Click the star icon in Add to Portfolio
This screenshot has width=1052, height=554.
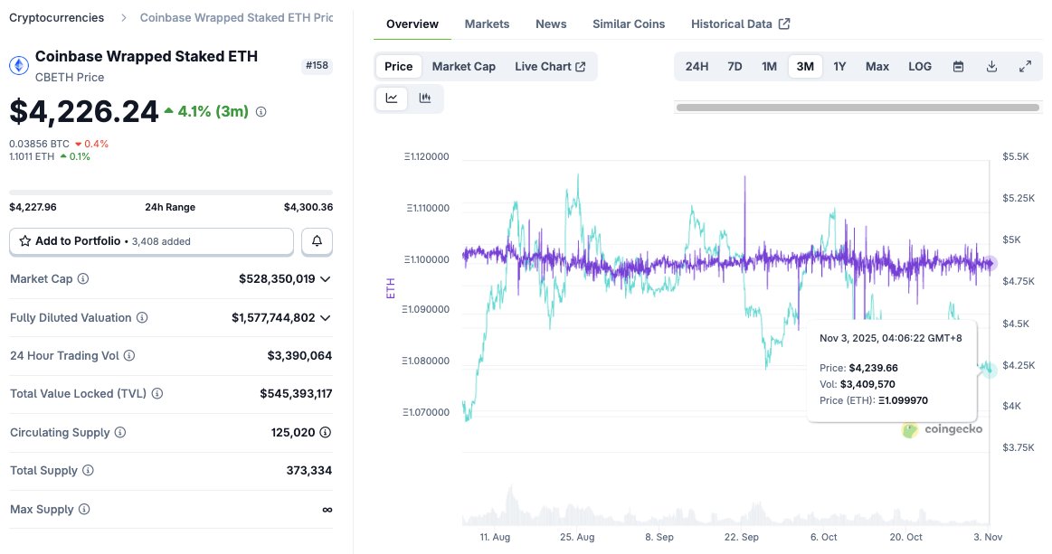coord(24,240)
